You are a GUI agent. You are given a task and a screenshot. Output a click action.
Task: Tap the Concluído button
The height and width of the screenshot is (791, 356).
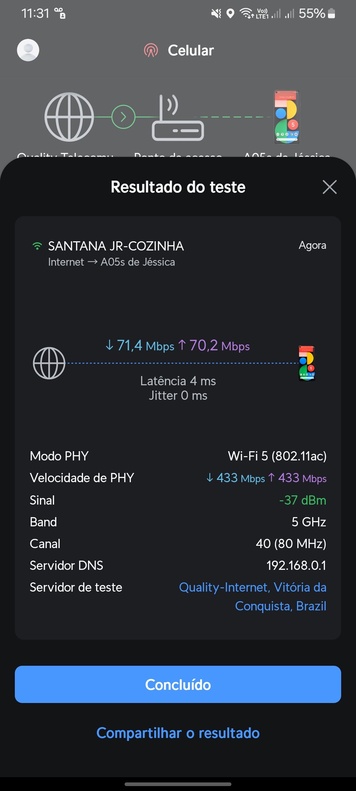coord(178,685)
